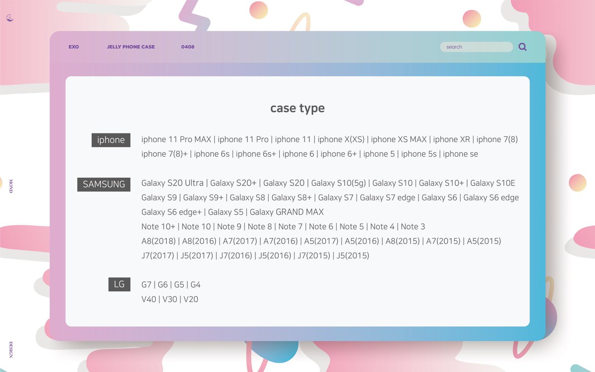Image resolution: width=595 pixels, height=372 pixels.
Task: Click the vertical DESIGN text
Action: click(x=11, y=350)
